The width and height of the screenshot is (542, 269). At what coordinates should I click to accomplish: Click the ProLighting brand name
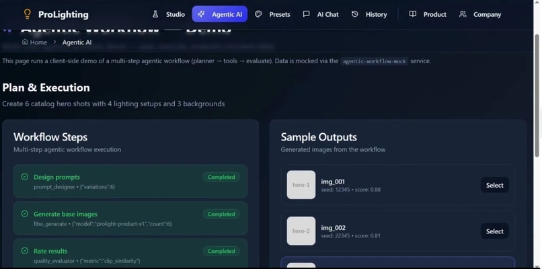pos(63,15)
